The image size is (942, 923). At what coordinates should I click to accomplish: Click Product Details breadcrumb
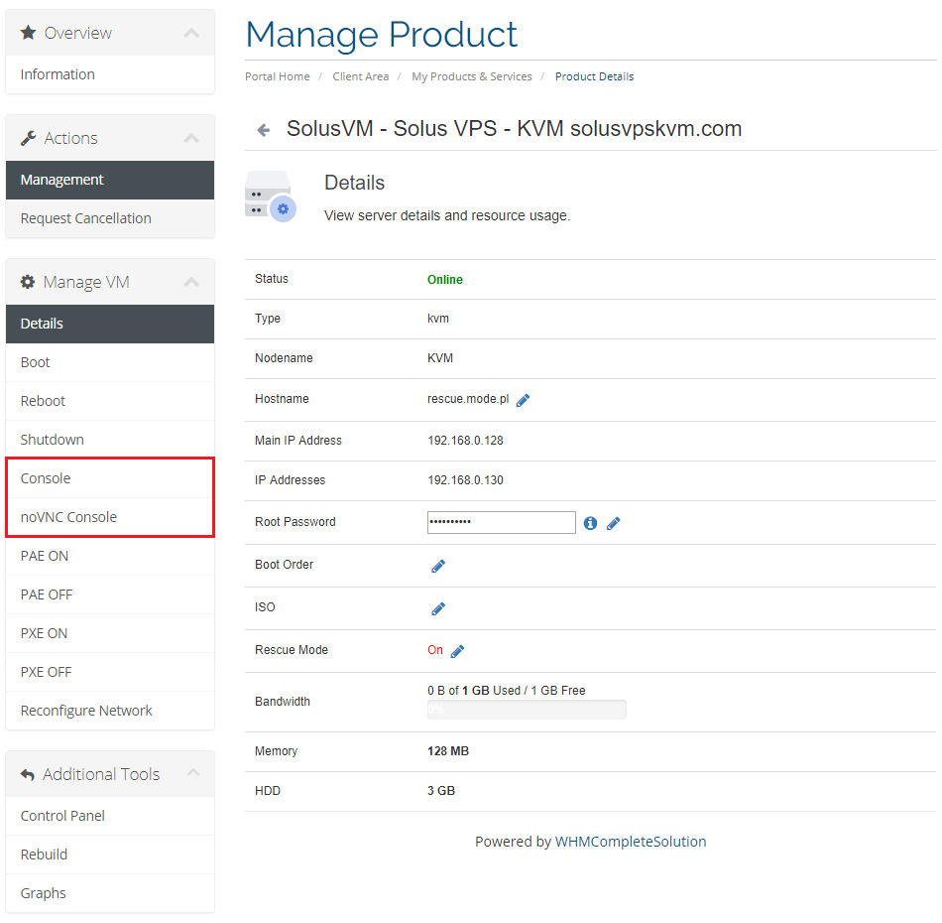594,76
